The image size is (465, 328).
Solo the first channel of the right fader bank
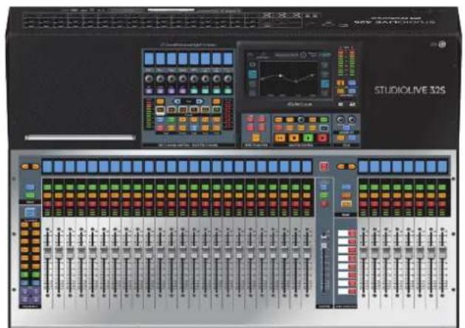(363, 195)
